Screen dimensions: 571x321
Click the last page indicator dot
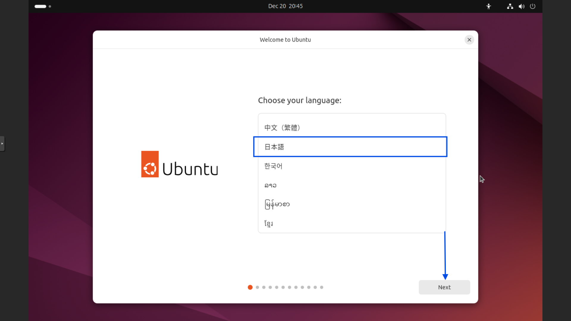[321, 287]
